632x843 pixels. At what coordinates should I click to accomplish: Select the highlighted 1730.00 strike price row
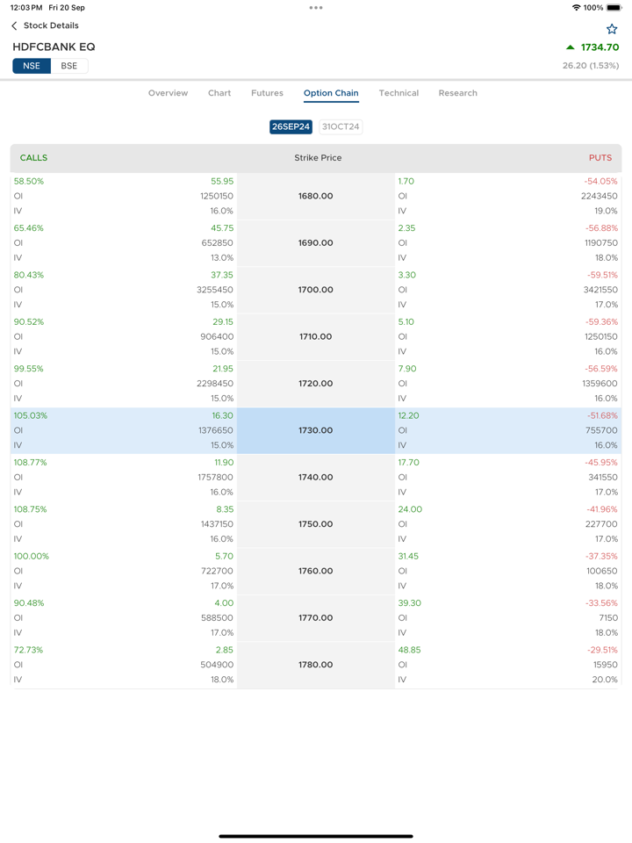click(x=316, y=430)
